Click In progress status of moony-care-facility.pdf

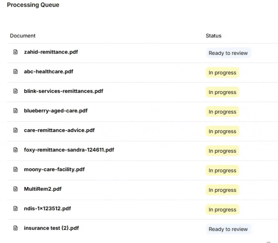(222, 171)
